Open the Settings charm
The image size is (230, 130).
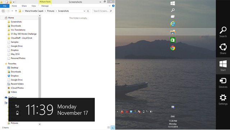point(223,99)
